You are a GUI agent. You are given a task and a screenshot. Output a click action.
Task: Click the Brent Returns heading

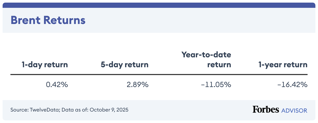pyautogui.click(x=48, y=20)
